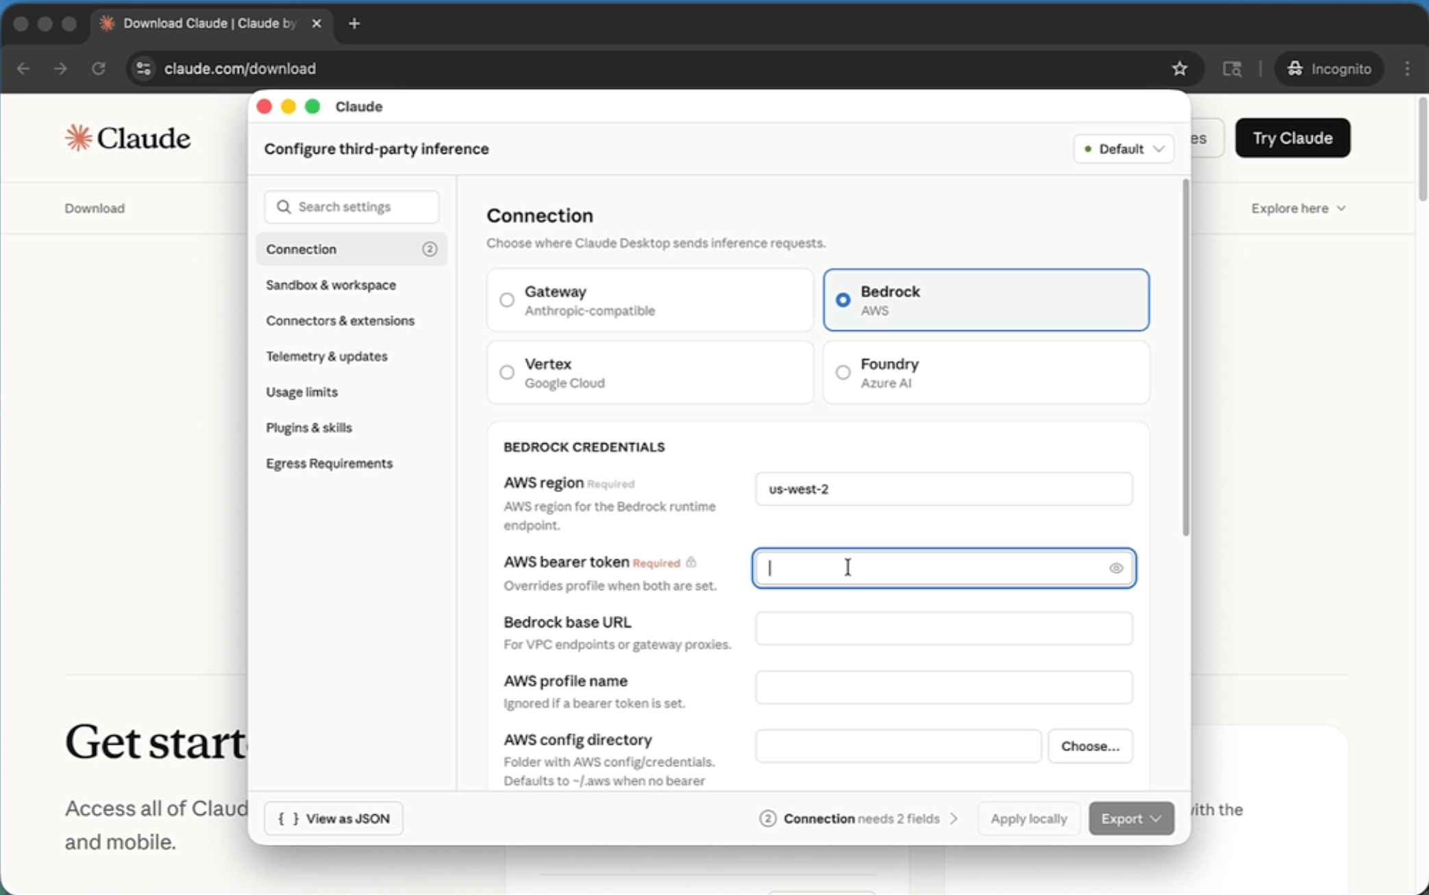Click the AWS region input field
The width and height of the screenshot is (1429, 895).
point(943,489)
